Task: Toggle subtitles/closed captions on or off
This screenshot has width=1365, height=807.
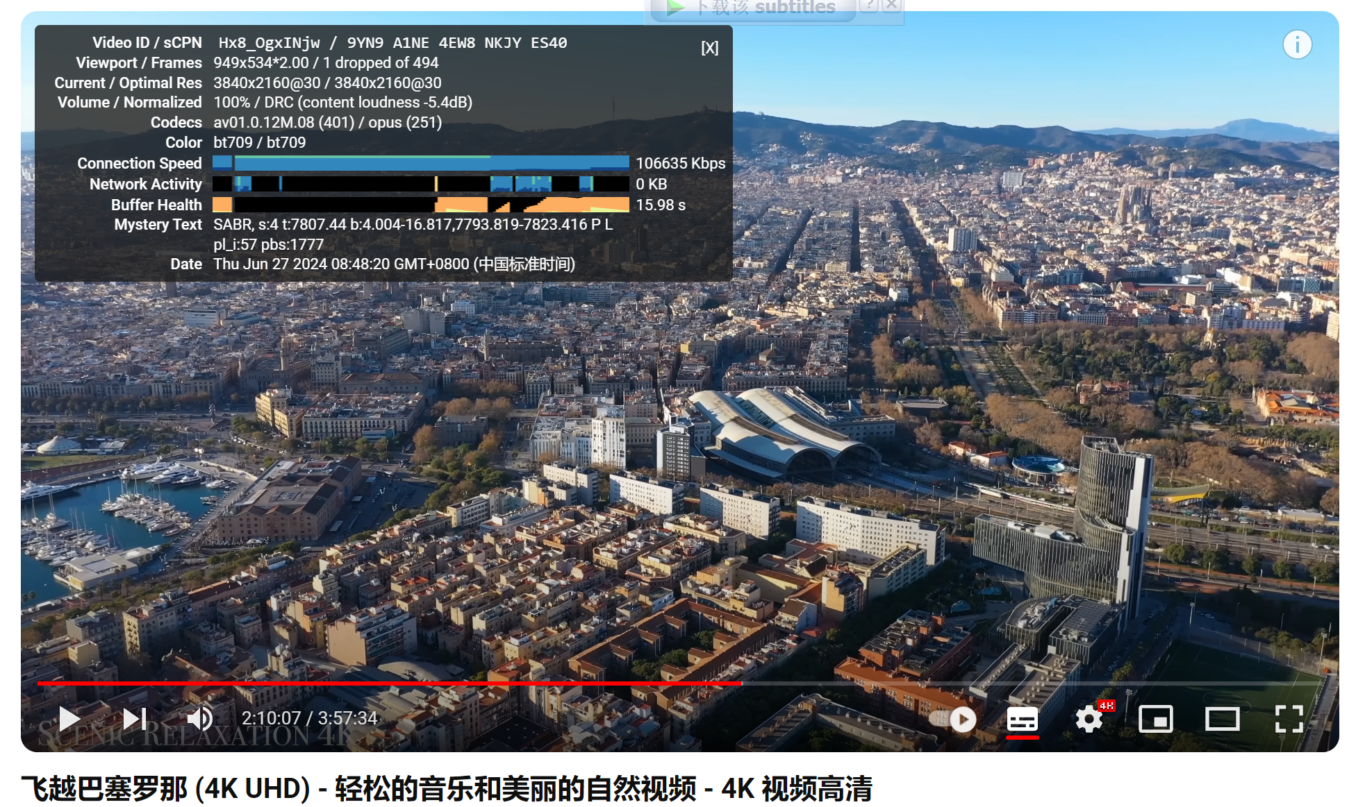Action: [x=1022, y=720]
